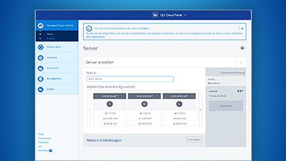Expand the 1&1 Cloud Panel dropdown
This screenshot has height=161, width=286.
tap(173, 15)
